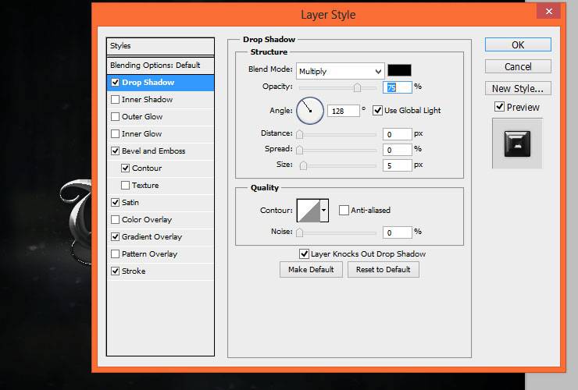Toggle the Preview checkbox
578x390 pixels.
(499, 107)
